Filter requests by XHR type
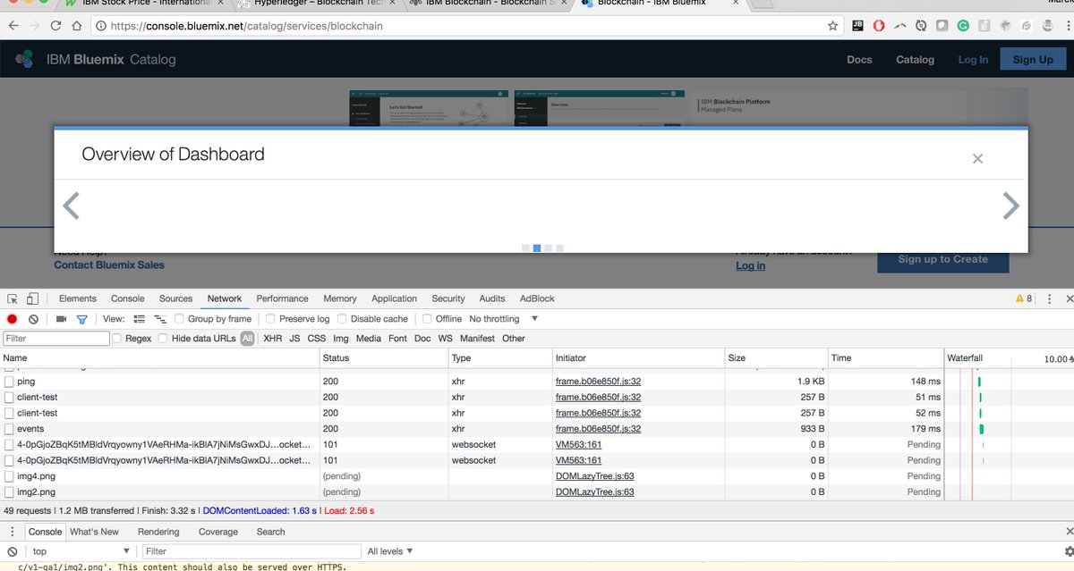The image size is (1074, 571). point(272,339)
